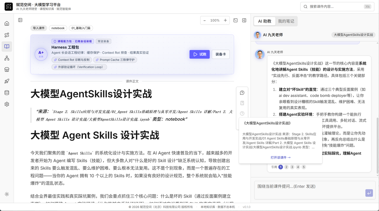Focus the 搜索课件内容 search field
379x211 pixels.
click(338, 6)
